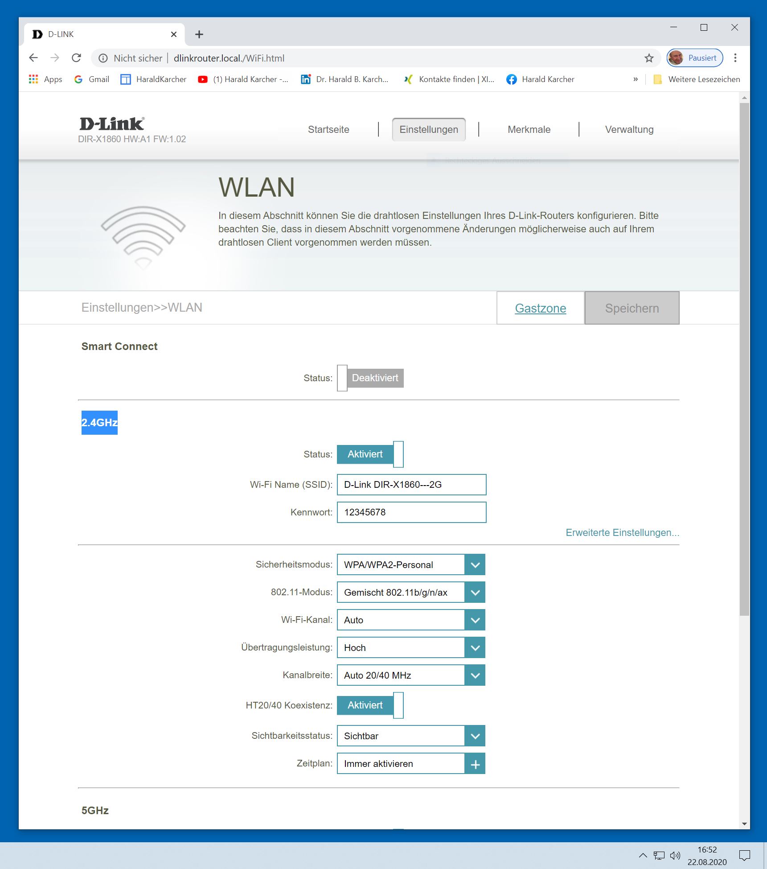Expand the Sichtbarkeitsstatus dropdown

[x=475, y=736]
